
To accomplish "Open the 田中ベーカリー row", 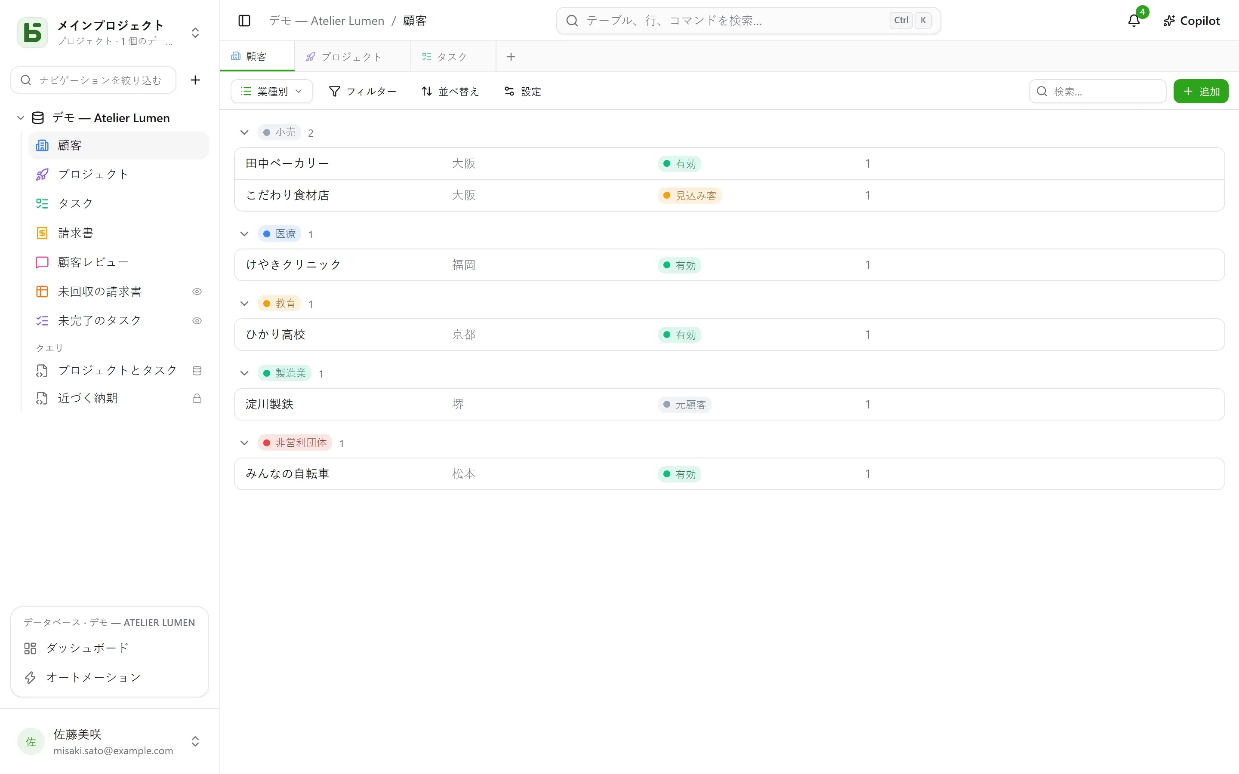I will click(729, 163).
